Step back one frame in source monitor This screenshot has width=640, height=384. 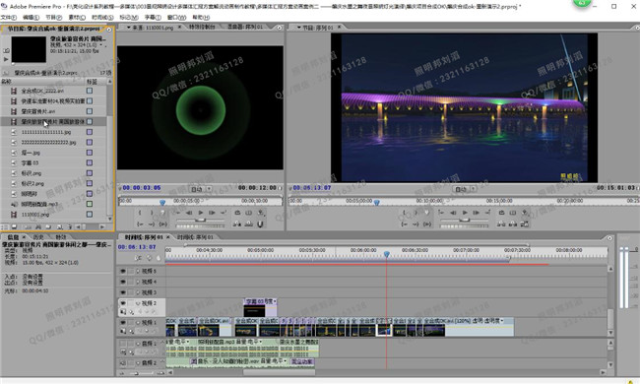pyautogui.click(x=189, y=213)
